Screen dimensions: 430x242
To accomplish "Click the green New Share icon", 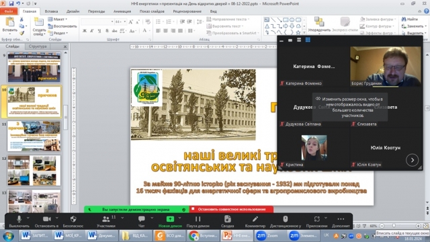I will coord(170,219).
